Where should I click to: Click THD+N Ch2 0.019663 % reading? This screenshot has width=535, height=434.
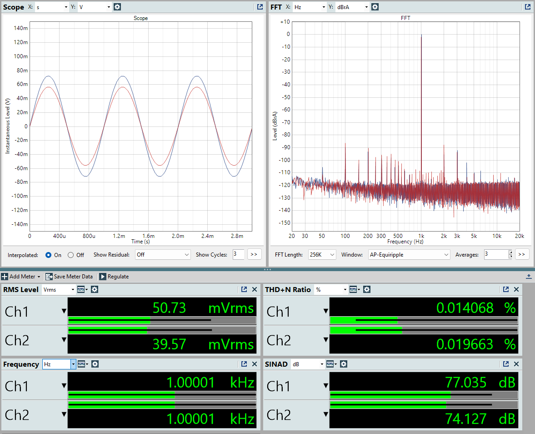[x=476, y=344]
